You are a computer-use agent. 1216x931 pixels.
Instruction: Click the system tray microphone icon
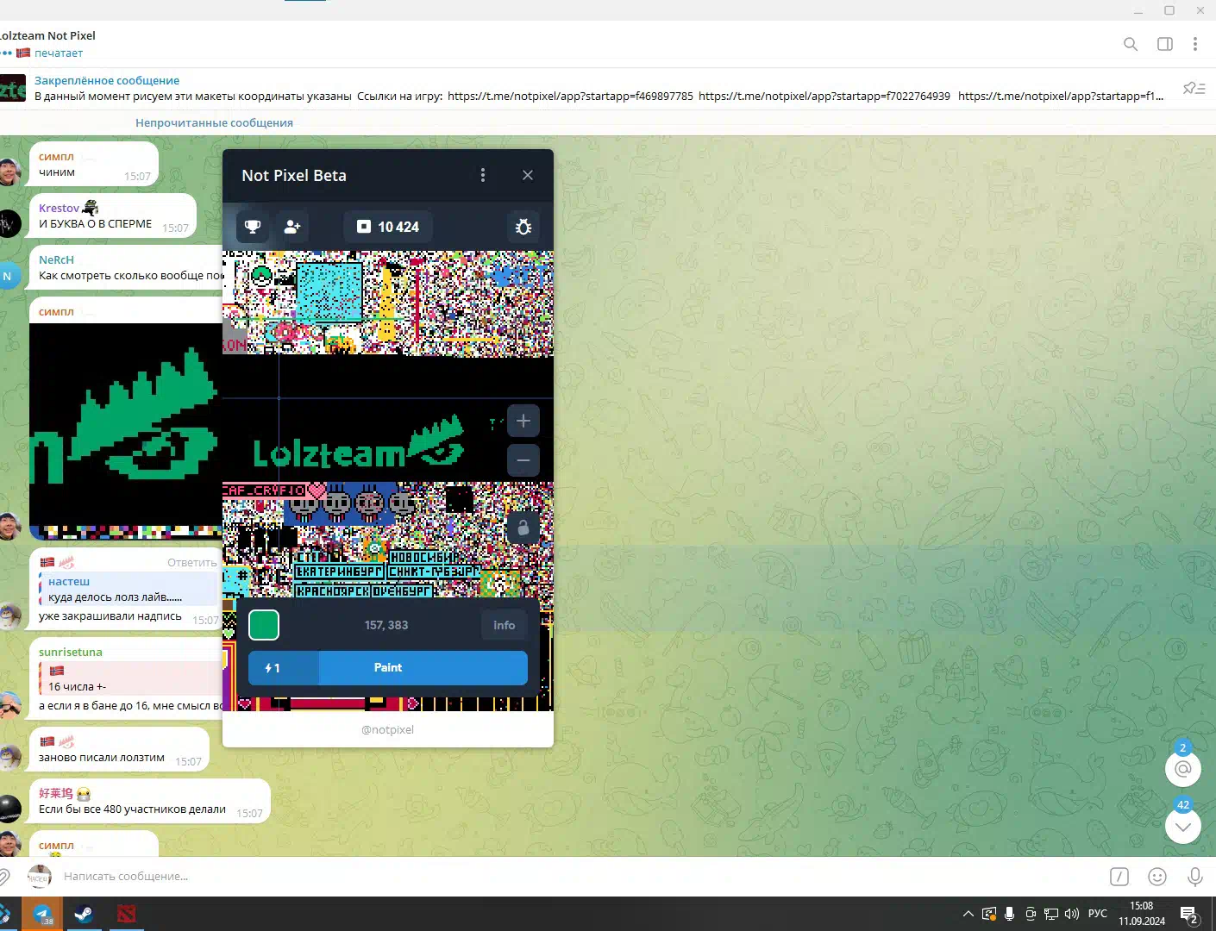click(1009, 914)
